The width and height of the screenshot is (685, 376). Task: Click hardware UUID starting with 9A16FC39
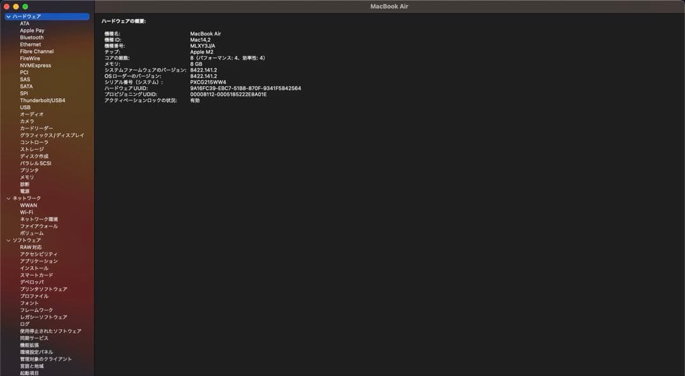coord(245,88)
